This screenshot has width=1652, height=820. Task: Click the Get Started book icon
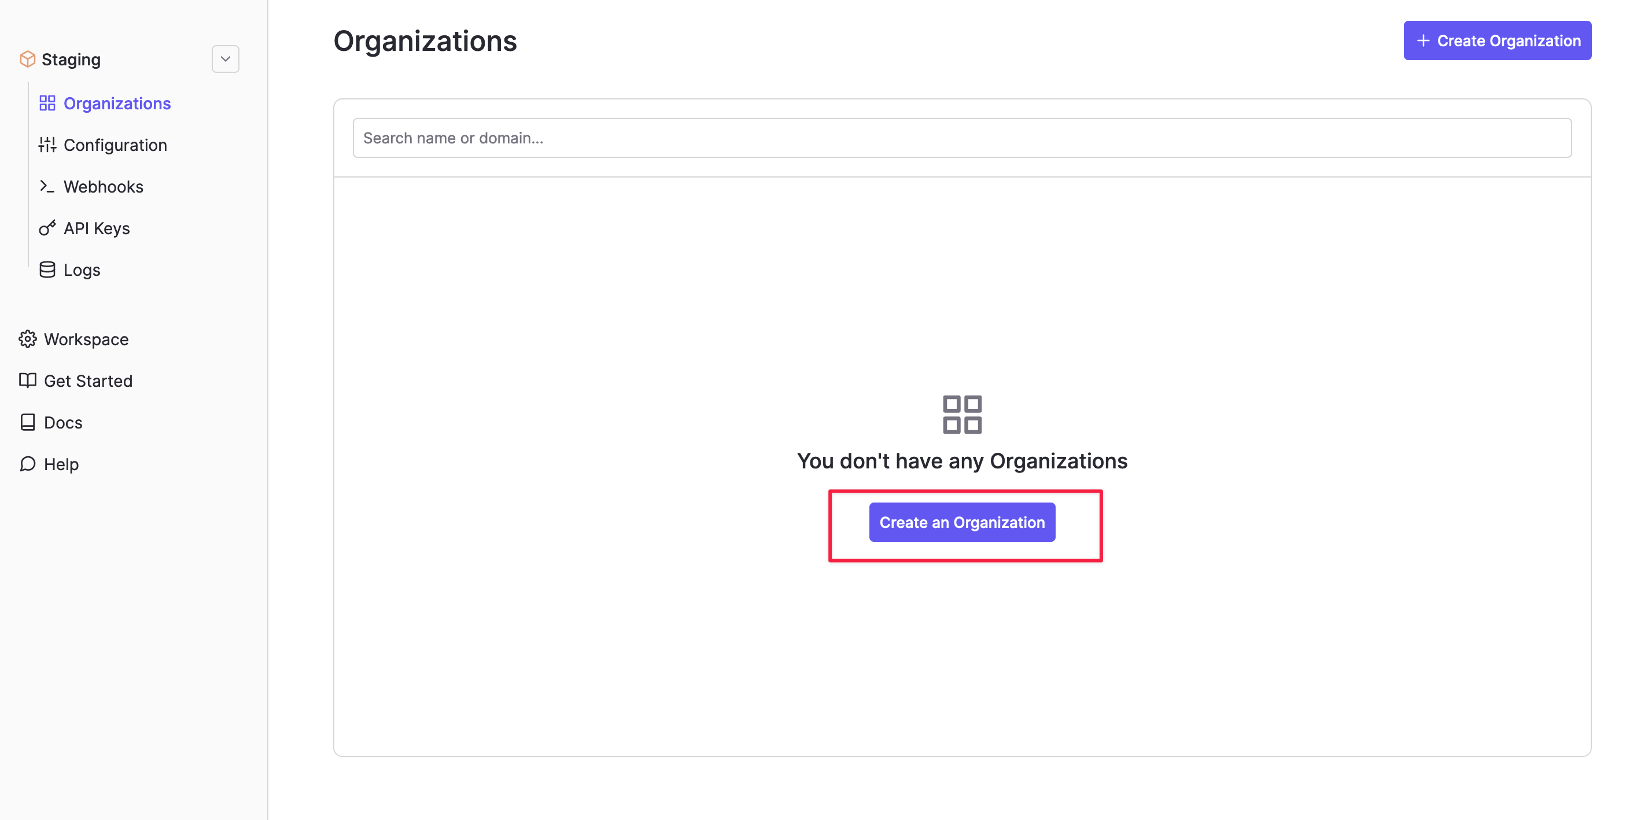(27, 380)
